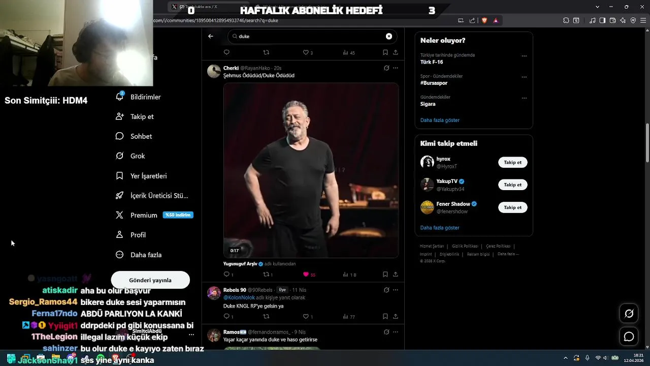Open account menu dots next to SimitciAbdü
Screen dimensions: 650x366
pyautogui.click(x=191, y=335)
